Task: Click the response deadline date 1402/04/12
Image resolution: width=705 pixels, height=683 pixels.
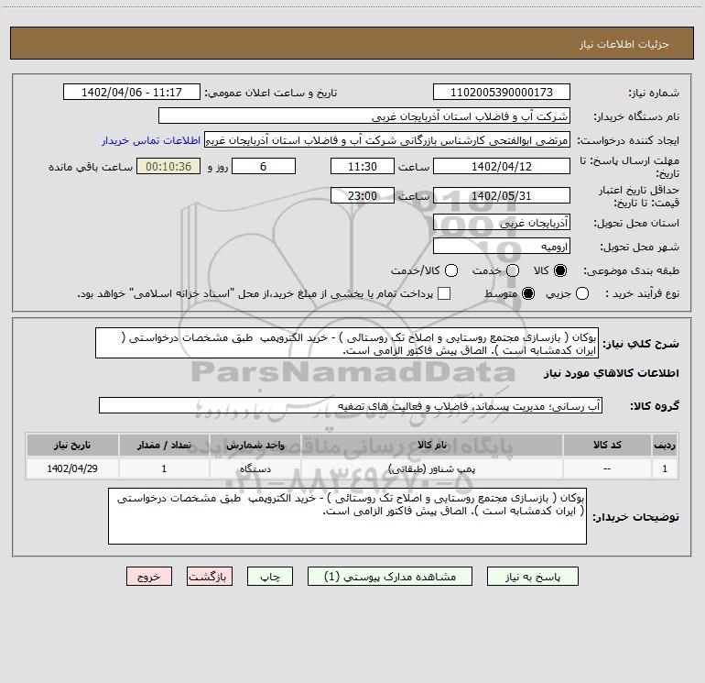Action: (x=502, y=167)
